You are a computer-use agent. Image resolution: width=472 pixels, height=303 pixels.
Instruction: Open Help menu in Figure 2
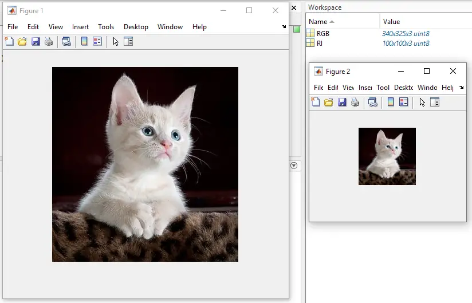[447, 88]
